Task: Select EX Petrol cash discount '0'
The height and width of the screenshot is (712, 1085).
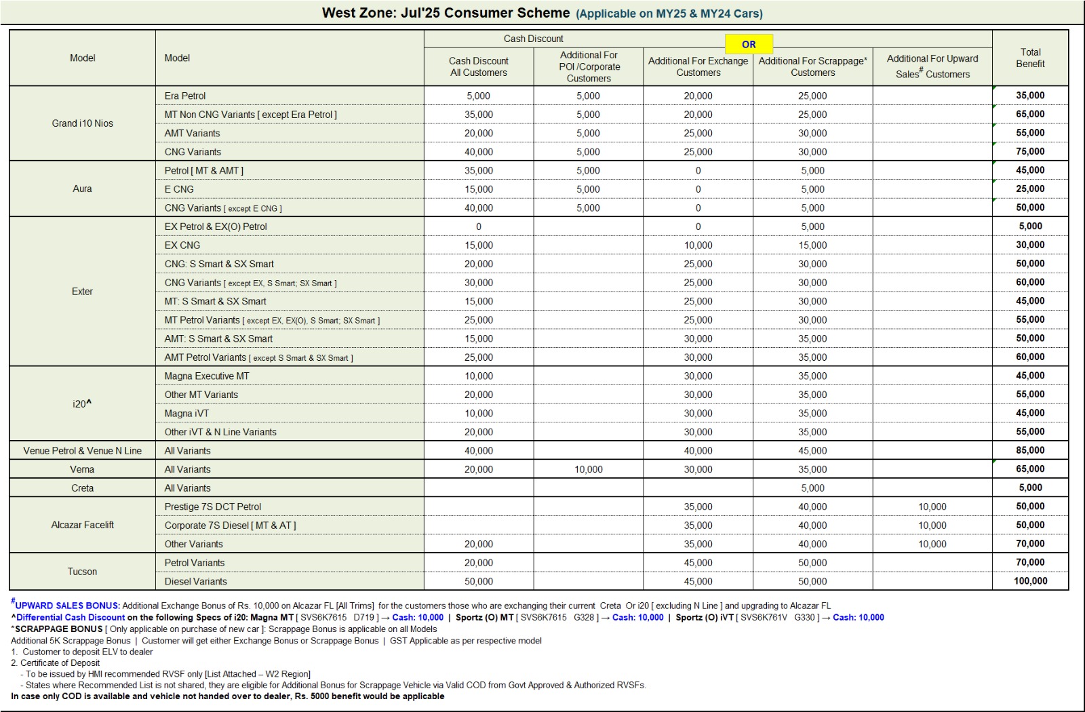Action: (x=479, y=226)
